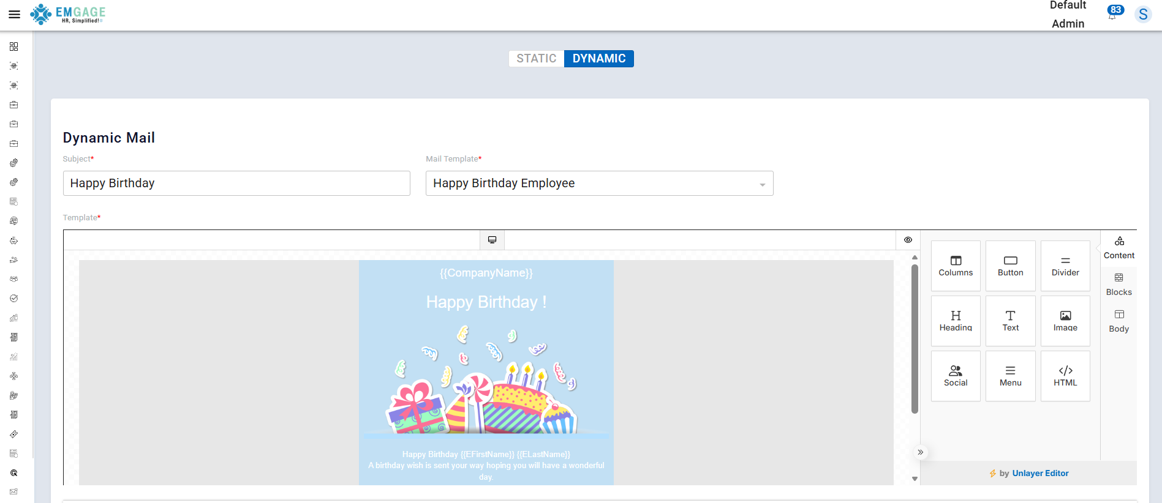Select the {{CompanyName}} text in template
1162x503 pixels.
tap(486, 273)
